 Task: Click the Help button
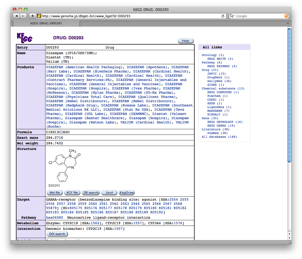(186, 41)
